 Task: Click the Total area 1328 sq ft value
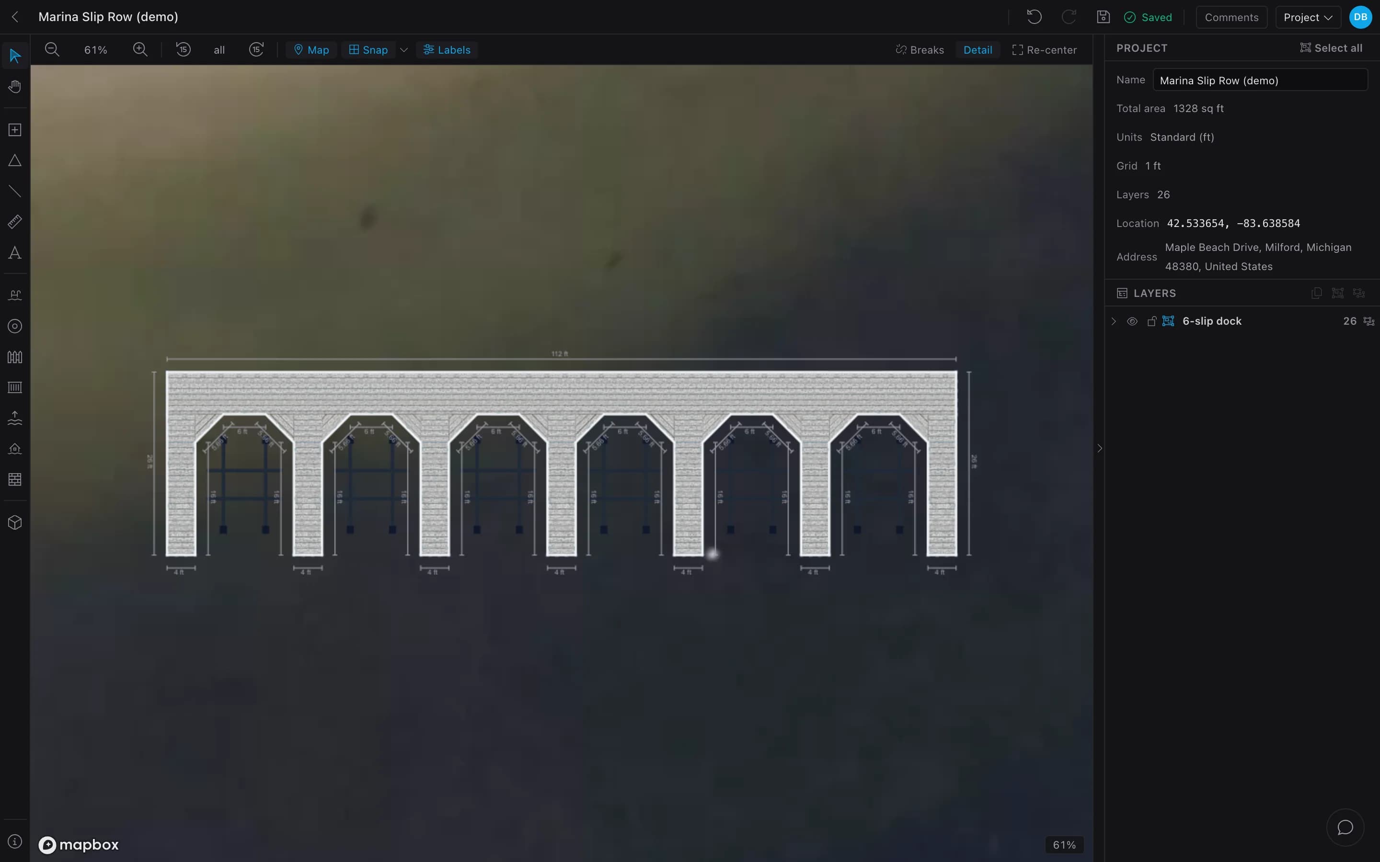tap(1198, 108)
